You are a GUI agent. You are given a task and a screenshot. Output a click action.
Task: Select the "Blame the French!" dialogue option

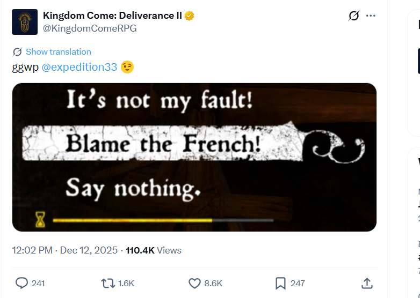click(163, 144)
